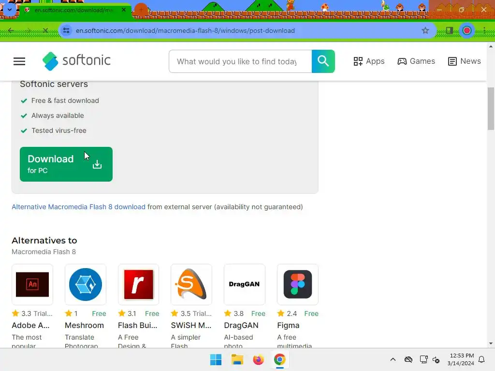Click the site information icon in address bar
Screen dimensions: 495x371
[x=66, y=30]
